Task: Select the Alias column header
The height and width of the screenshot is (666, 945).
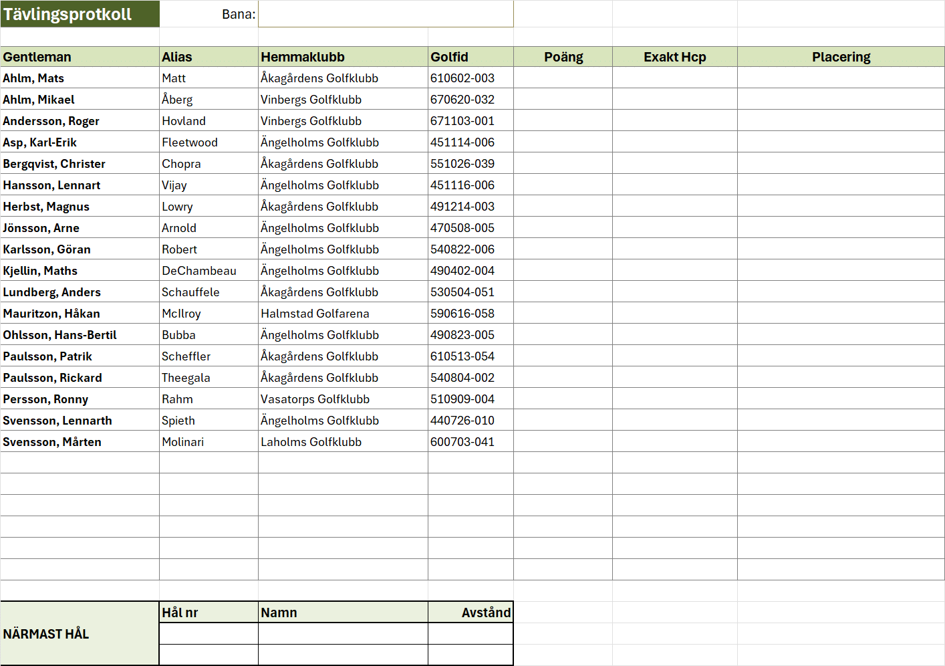Action: [209, 57]
